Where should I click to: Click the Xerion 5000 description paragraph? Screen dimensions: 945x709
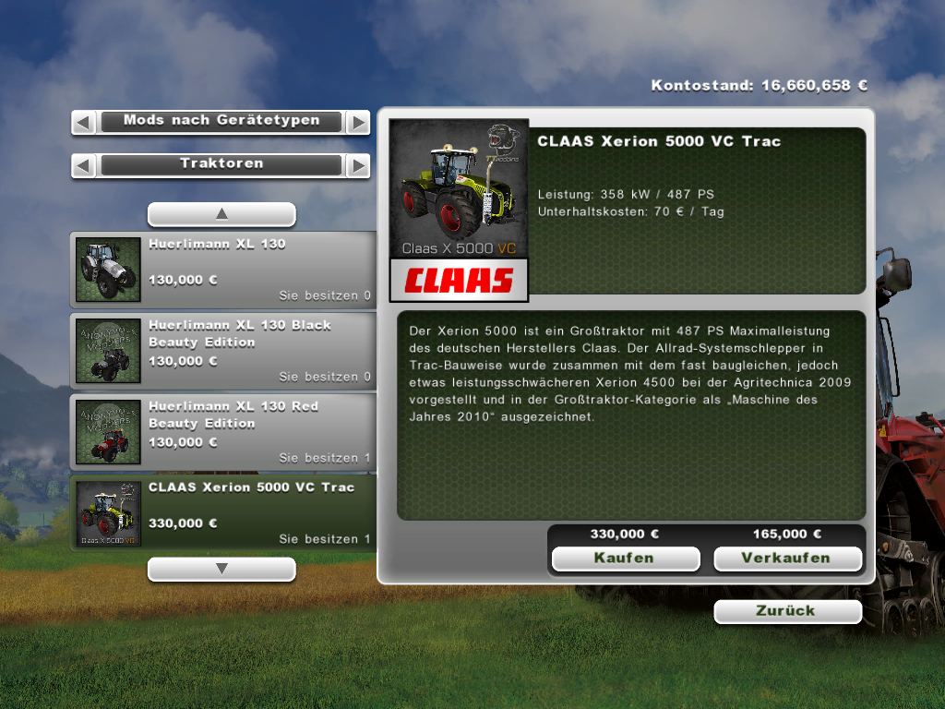pos(630,374)
